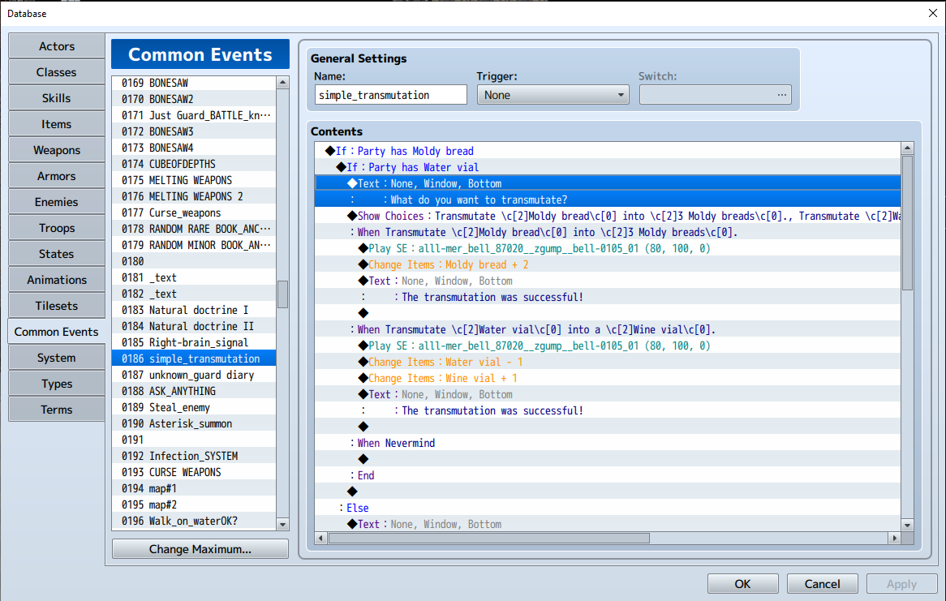946x601 pixels.
Task: Select command Change Items Moldy bread + 2
Action: [x=608, y=265]
